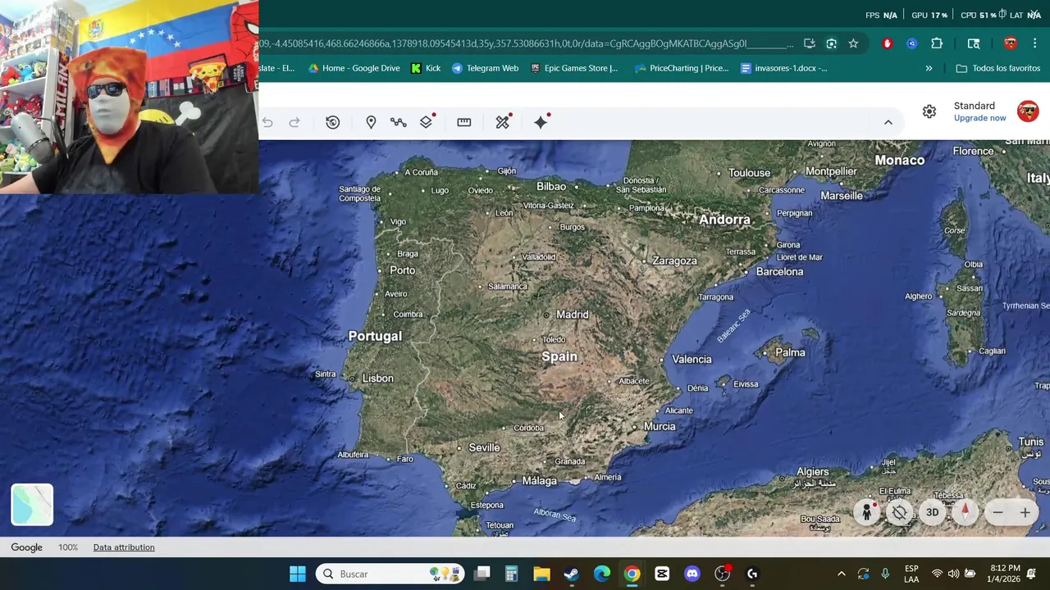Screen dimensions: 1050x590
Task: Click the Andorra country label
Action: click(x=724, y=220)
